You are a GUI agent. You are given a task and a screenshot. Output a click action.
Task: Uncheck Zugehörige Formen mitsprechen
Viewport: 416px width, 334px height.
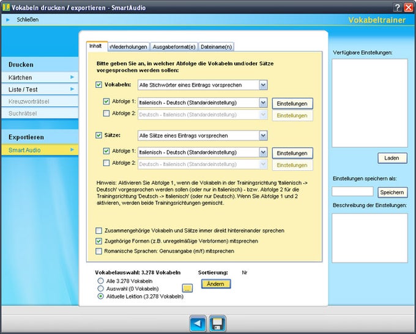[98, 241]
